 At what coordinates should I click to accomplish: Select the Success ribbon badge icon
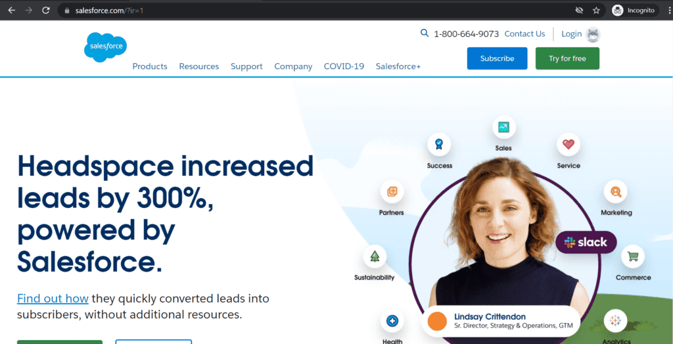[439, 144]
